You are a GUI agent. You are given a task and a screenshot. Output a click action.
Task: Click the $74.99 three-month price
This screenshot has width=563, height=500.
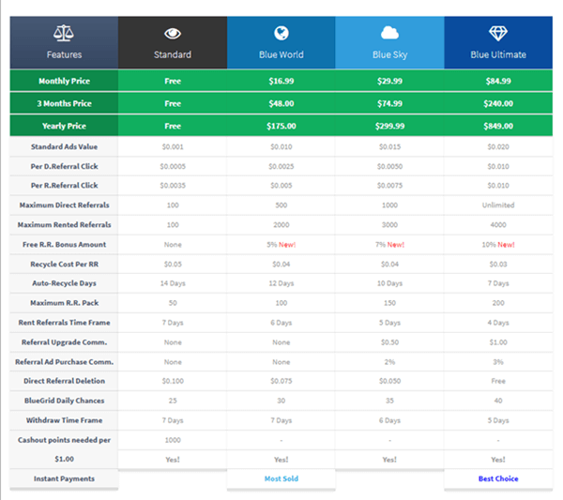coord(389,104)
